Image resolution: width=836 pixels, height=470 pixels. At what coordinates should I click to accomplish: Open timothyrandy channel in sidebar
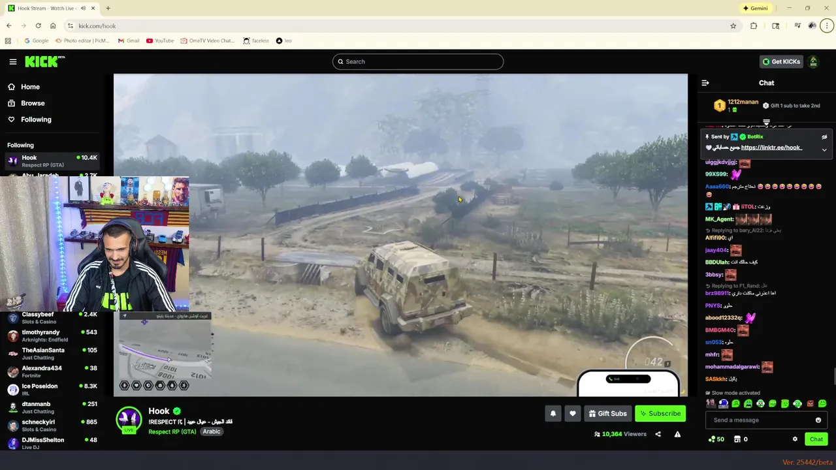pos(52,336)
